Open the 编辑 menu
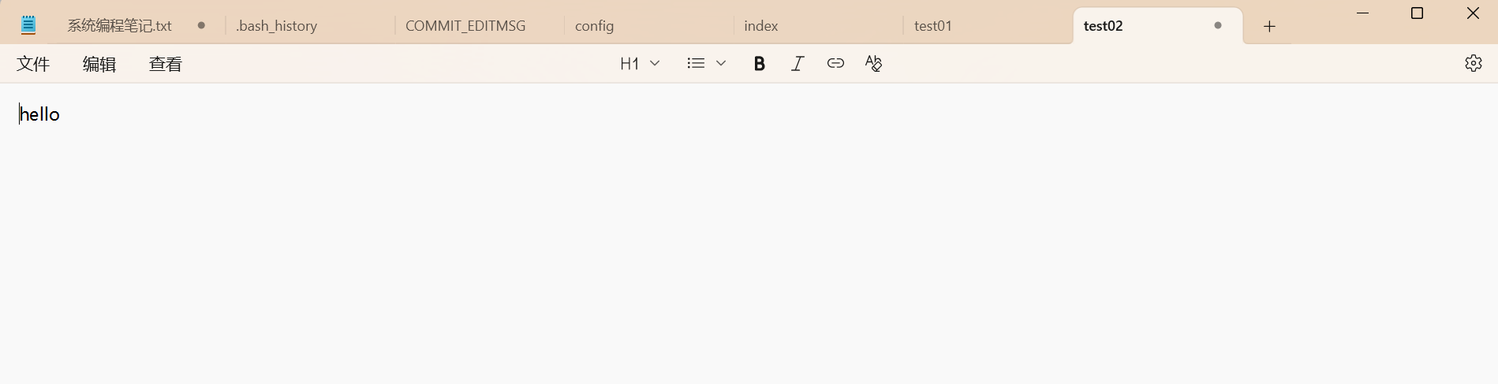 point(99,64)
